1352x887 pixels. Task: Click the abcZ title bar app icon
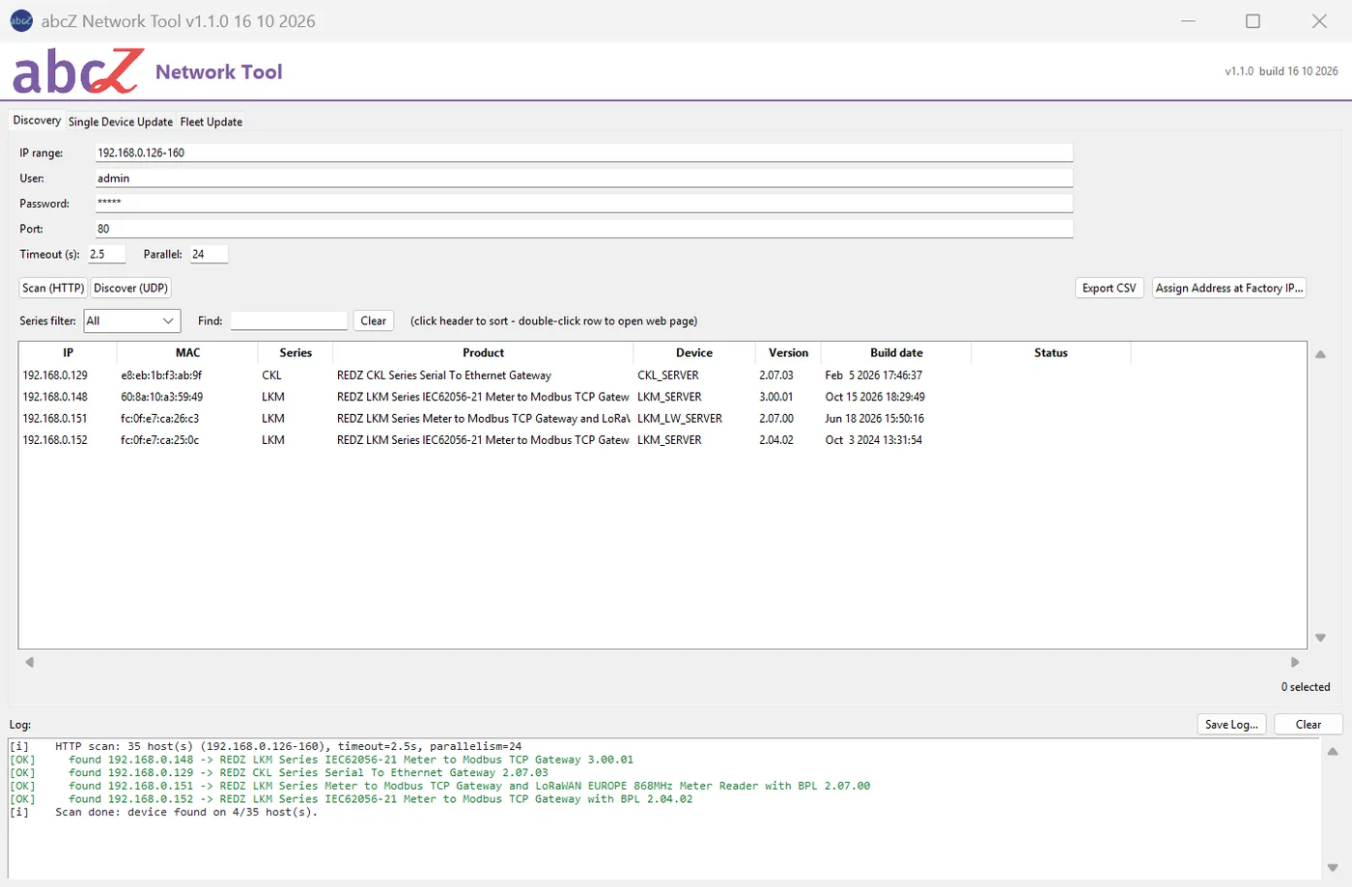click(x=20, y=20)
